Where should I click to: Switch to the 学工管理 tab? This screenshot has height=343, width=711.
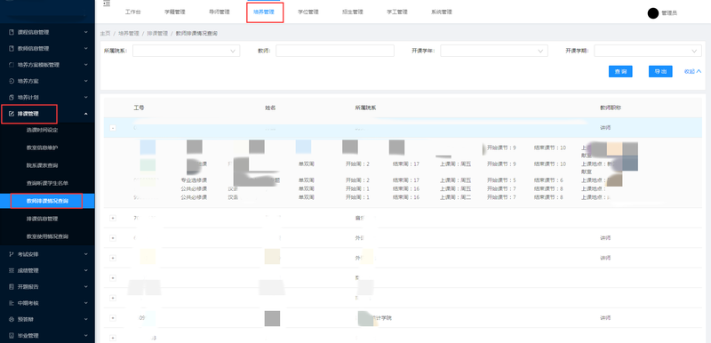tap(396, 12)
